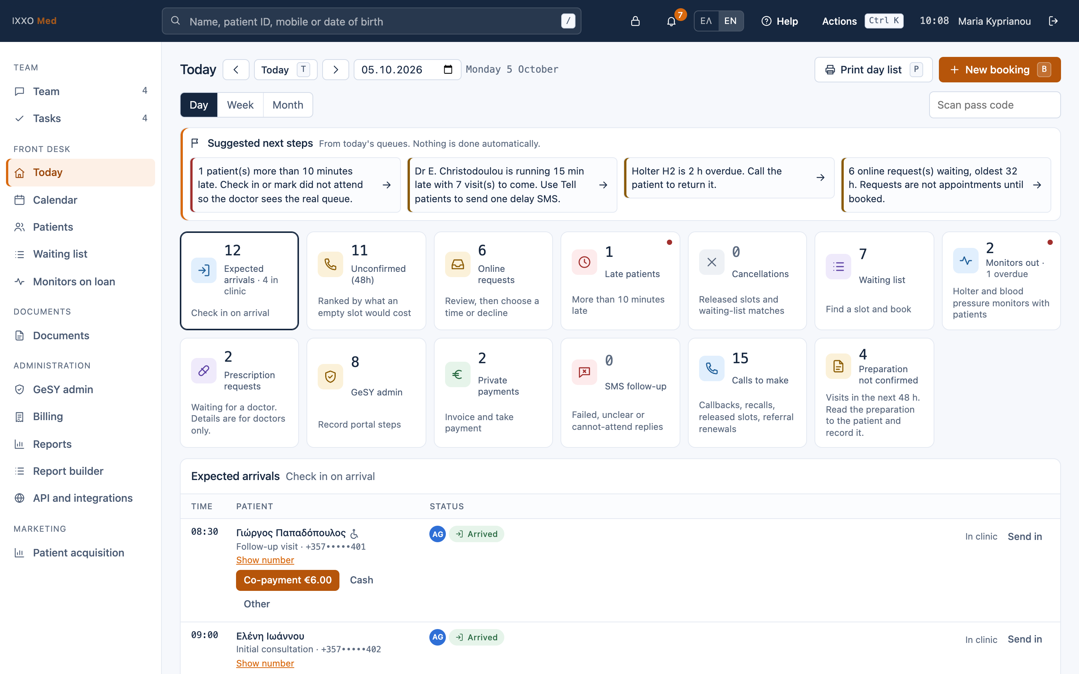Open the Calls to make card
The image size is (1079, 674).
pyautogui.click(x=747, y=393)
